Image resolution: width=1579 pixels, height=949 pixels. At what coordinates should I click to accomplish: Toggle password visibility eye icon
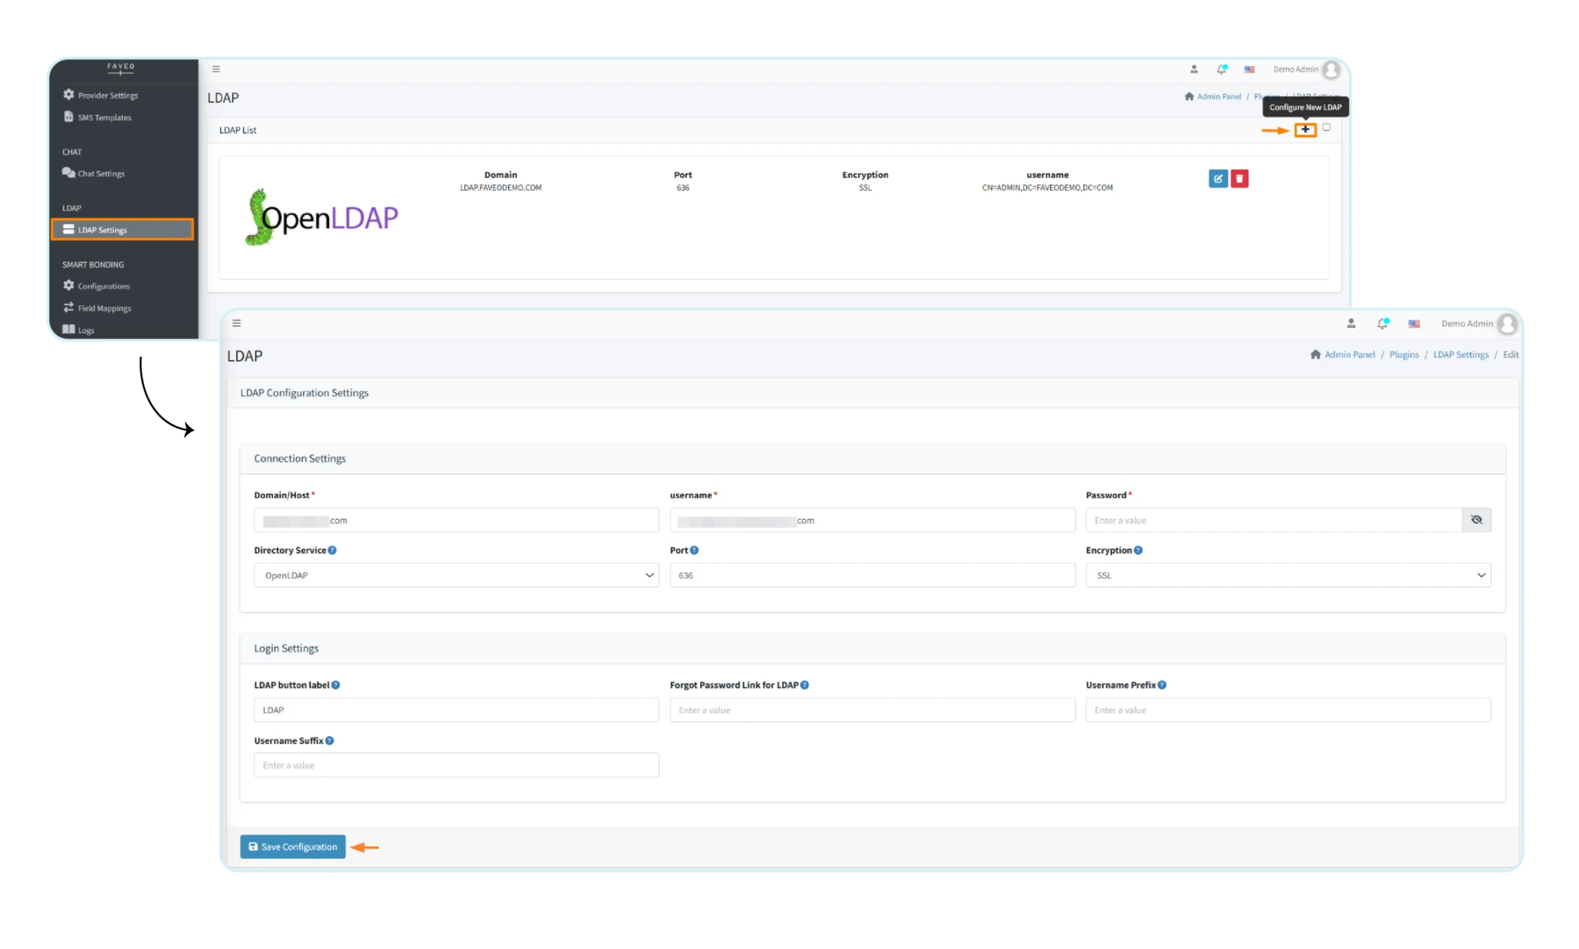coord(1476,520)
